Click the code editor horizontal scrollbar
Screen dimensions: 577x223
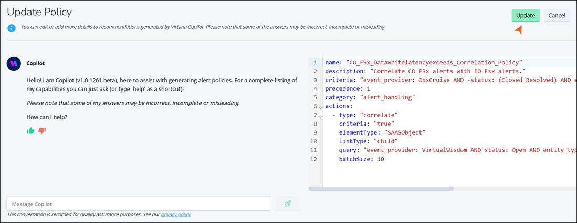click(x=381, y=188)
